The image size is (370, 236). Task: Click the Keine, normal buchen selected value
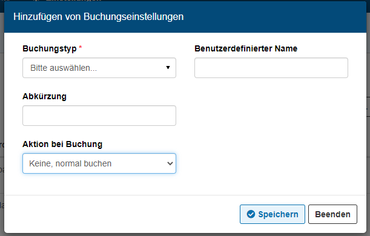pyautogui.click(x=70, y=163)
